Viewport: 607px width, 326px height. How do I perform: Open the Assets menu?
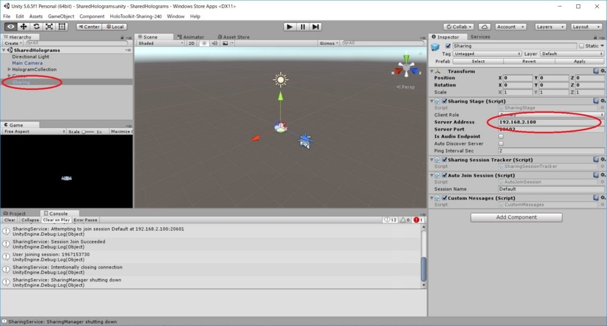tap(36, 16)
